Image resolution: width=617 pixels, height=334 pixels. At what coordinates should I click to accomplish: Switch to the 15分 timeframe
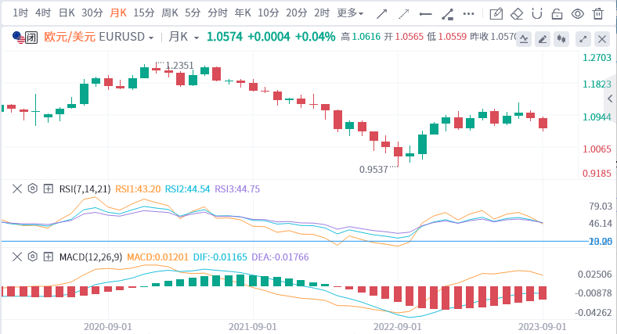pyautogui.click(x=143, y=13)
